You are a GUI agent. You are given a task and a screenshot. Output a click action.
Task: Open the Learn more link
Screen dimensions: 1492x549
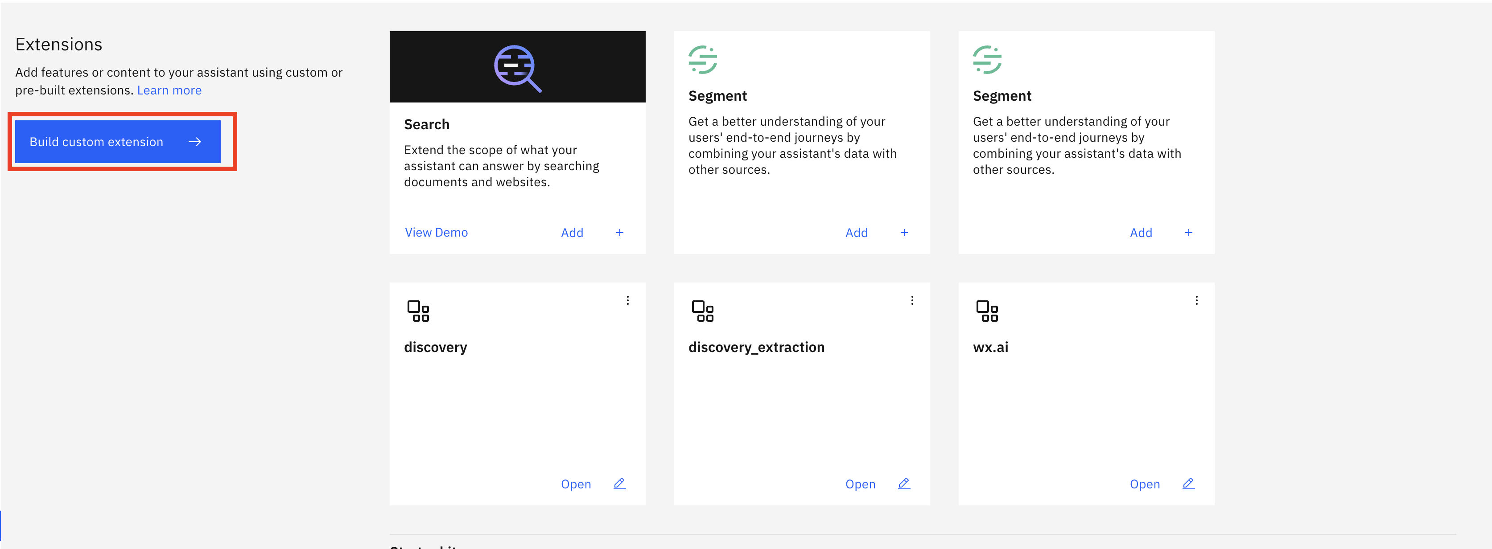click(x=169, y=90)
